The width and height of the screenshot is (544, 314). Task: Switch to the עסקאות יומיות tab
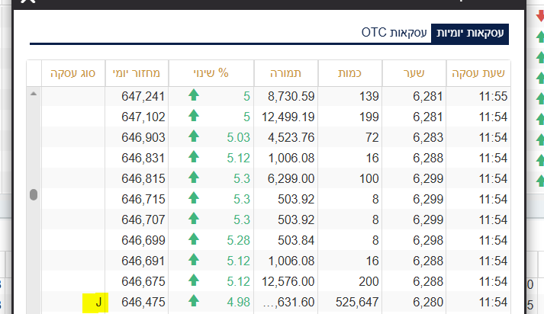coord(469,32)
